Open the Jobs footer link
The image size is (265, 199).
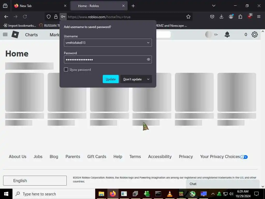pos(38,157)
